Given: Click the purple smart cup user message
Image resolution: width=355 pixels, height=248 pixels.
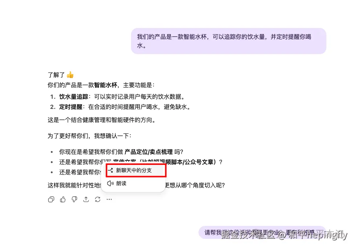Looking at the screenshot, I should click(x=228, y=41).
